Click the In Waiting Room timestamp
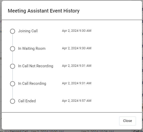 coord(77,48)
